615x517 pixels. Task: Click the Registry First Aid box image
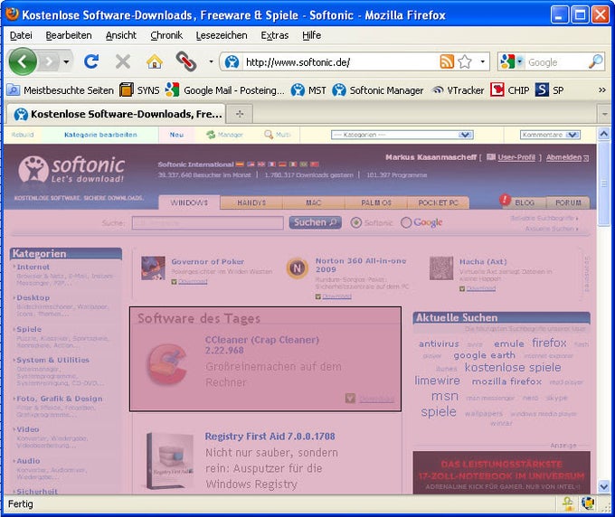(x=170, y=461)
